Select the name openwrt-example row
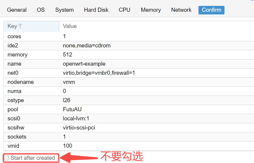This screenshot has height=163, width=254. (129, 64)
